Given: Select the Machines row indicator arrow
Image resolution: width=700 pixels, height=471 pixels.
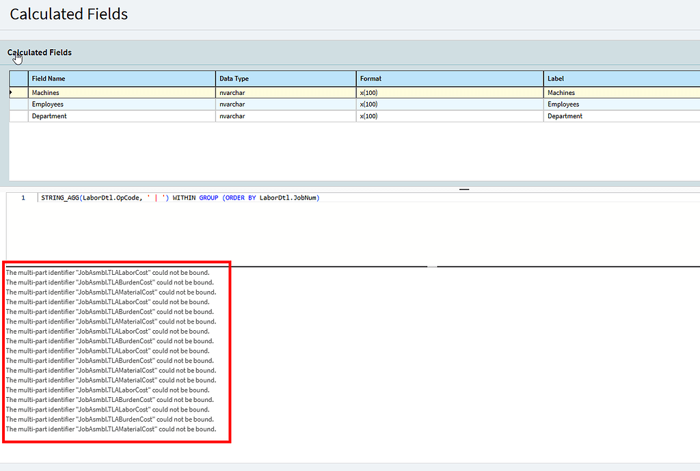Looking at the screenshot, I should [11, 92].
